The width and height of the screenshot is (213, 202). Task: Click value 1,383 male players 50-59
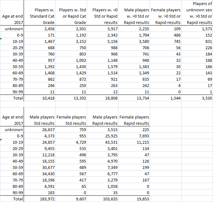[x=134, y=66]
